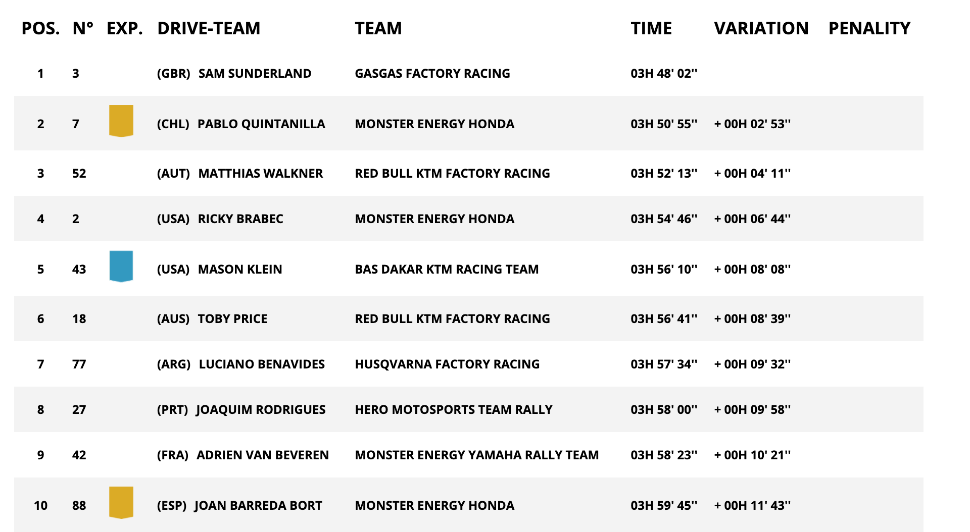Click the PENALITY column header
Image resolution: width=970 pixels, height=532 pixels.
pyautogui.click(x=869, y=28)
